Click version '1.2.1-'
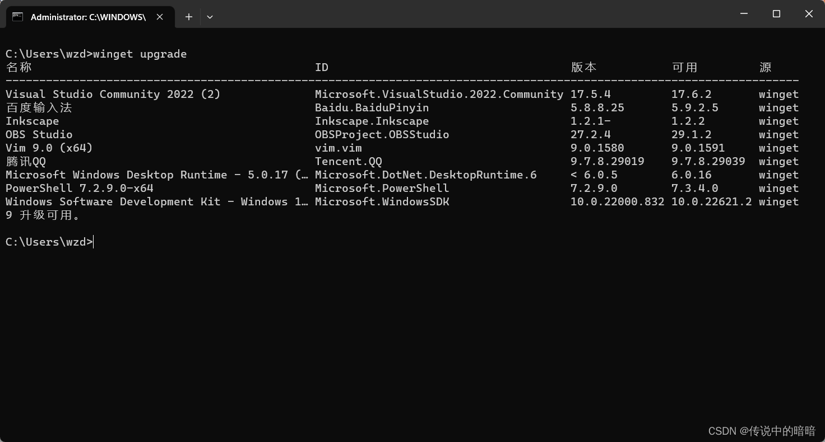 point(591,121)
